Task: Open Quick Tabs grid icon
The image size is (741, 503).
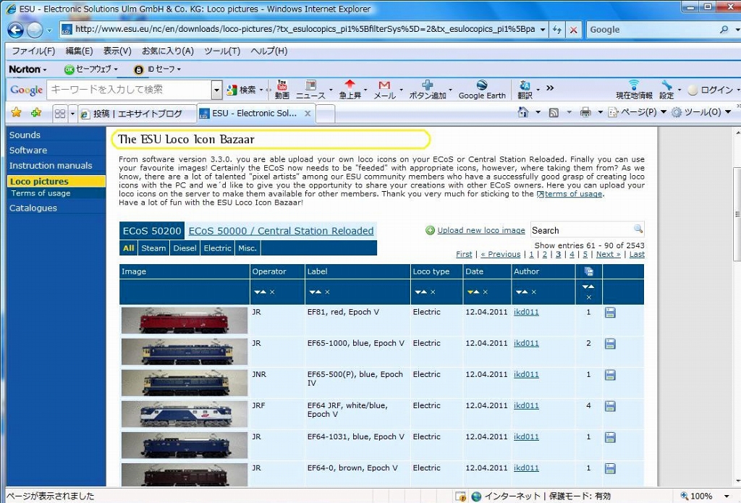Action: coord(60,114)
